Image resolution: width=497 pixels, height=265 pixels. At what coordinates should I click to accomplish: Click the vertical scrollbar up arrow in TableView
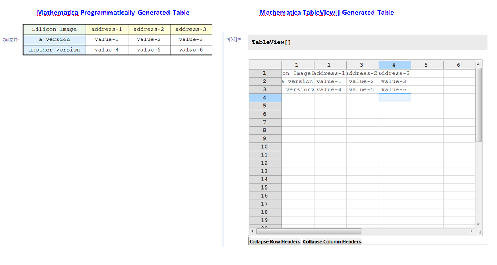click(x=478, y=64)
